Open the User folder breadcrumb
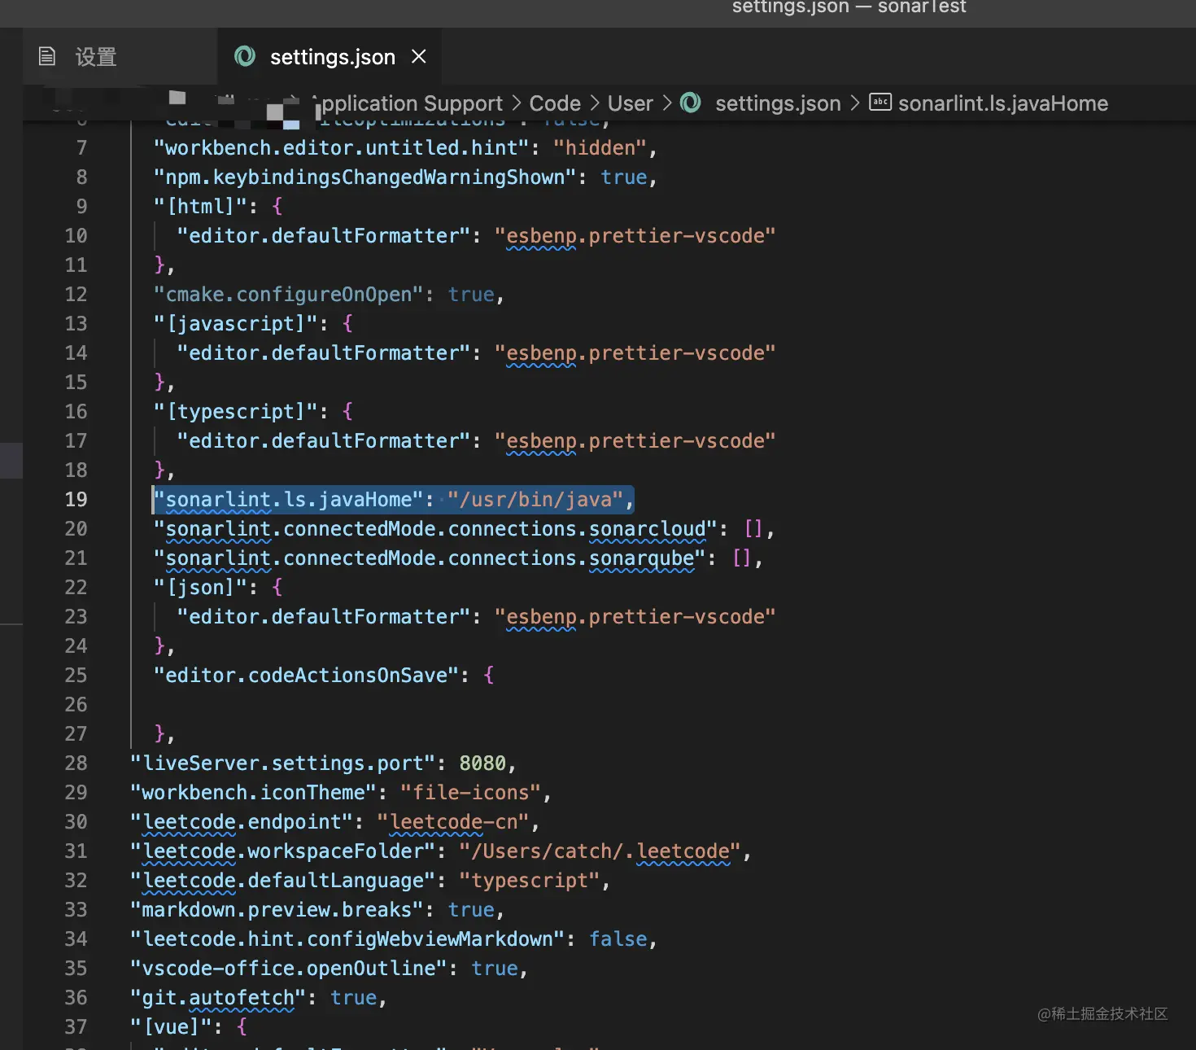 (631, 103)
